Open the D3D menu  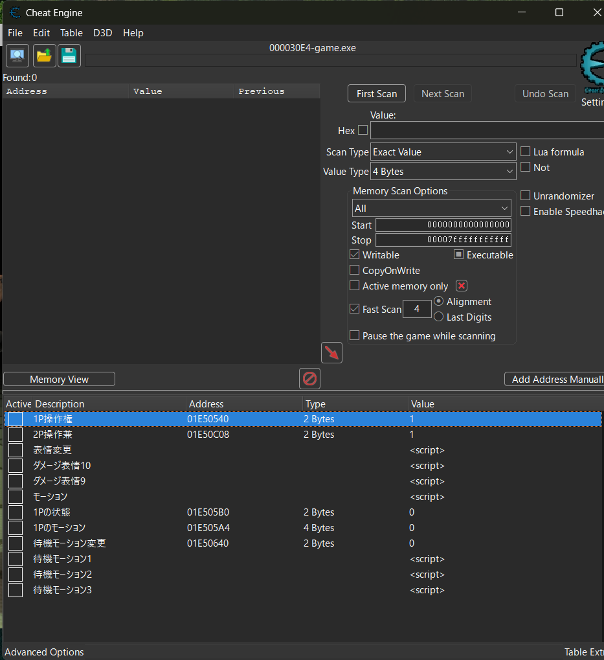(102, 33)
